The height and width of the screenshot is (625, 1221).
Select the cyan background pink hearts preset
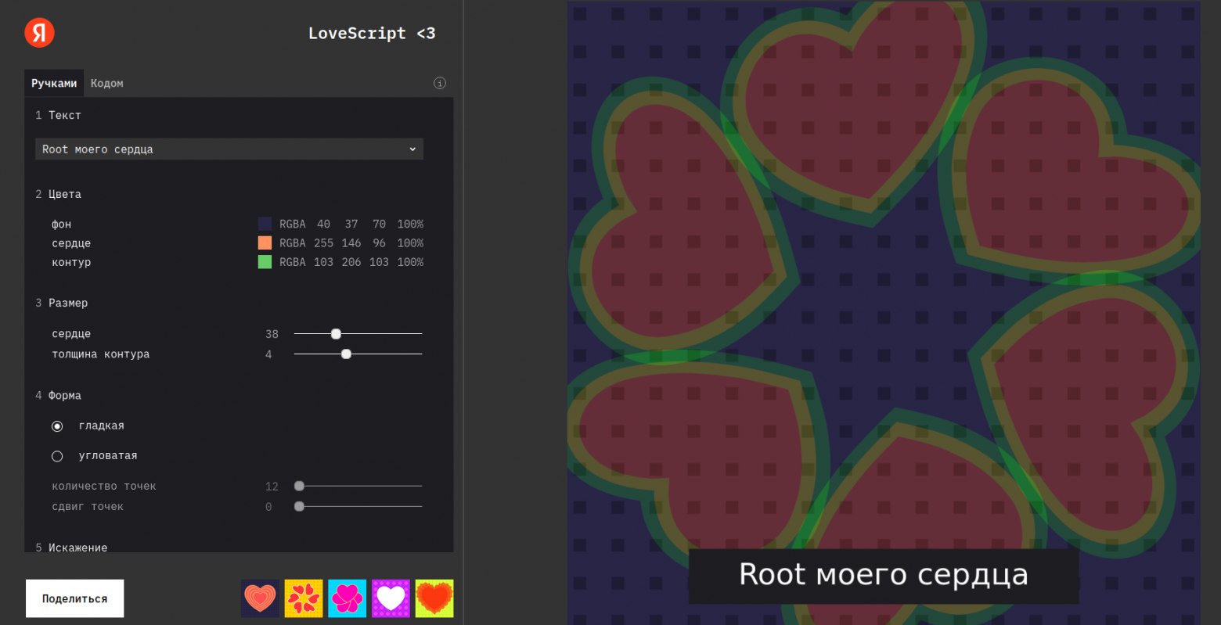(x=347, y=598)
